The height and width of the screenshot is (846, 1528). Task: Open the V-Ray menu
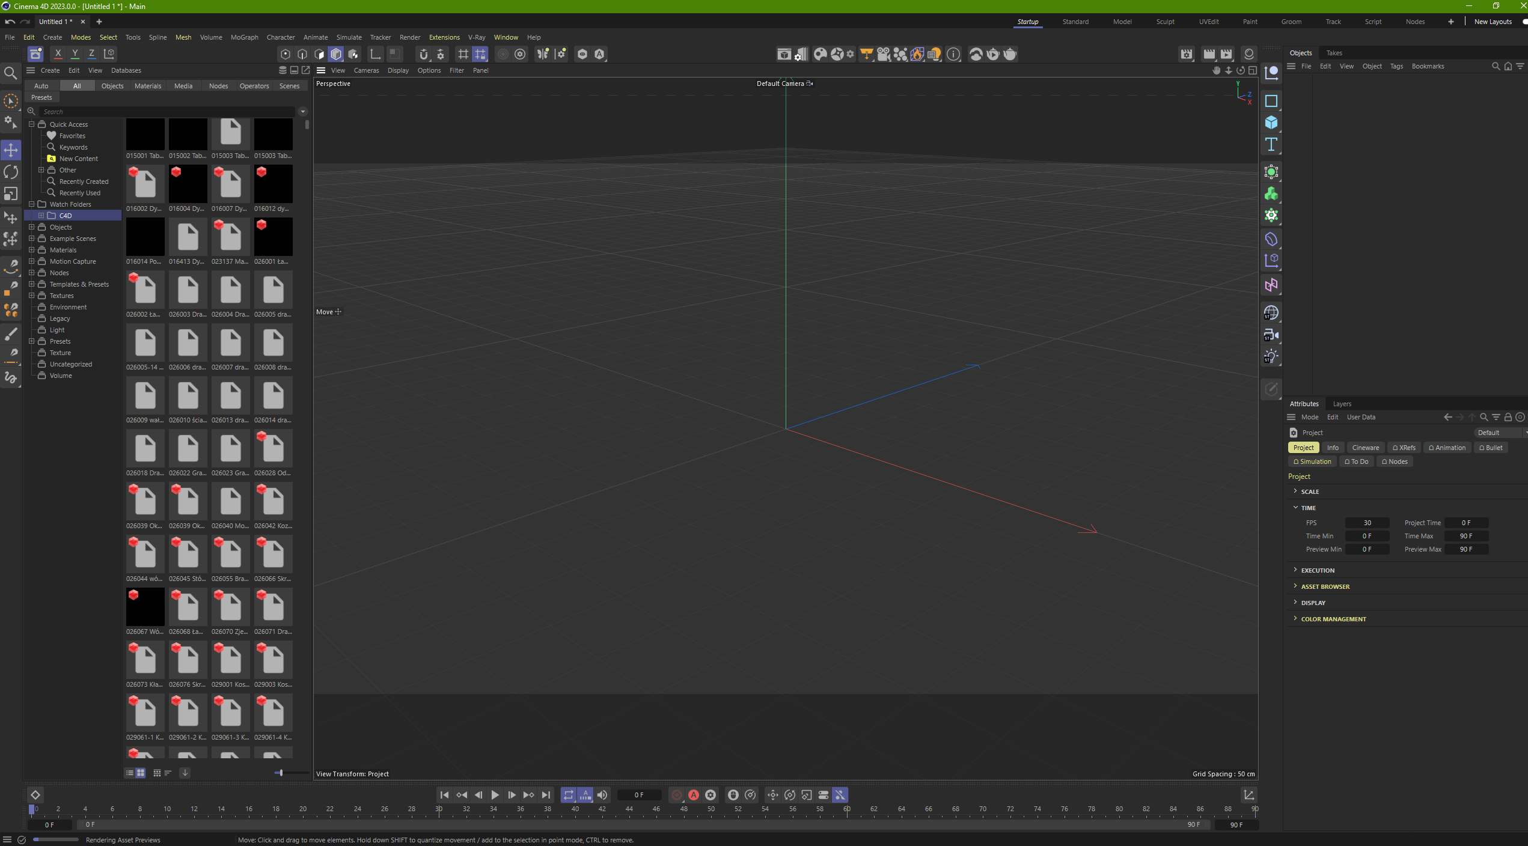[x=476, y=37]
